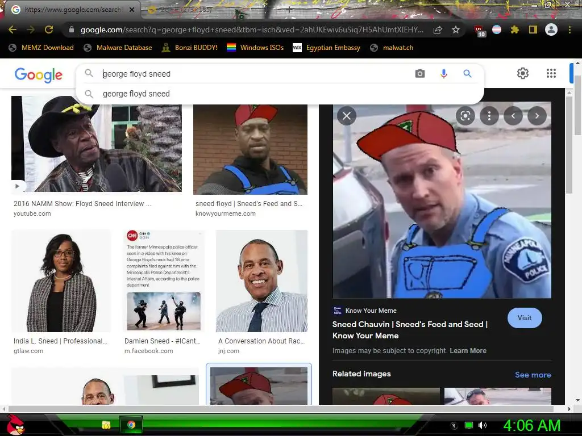The height and width of the screenshot is (436, 582).
Task: Click the jnj.com source text
Action: click(228, 351)
